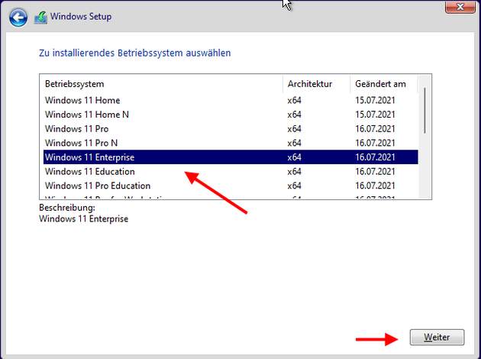The width and height of the screenshot is (481, 359).
Task: Click the description text under Beschreibung
Action: 83,218
